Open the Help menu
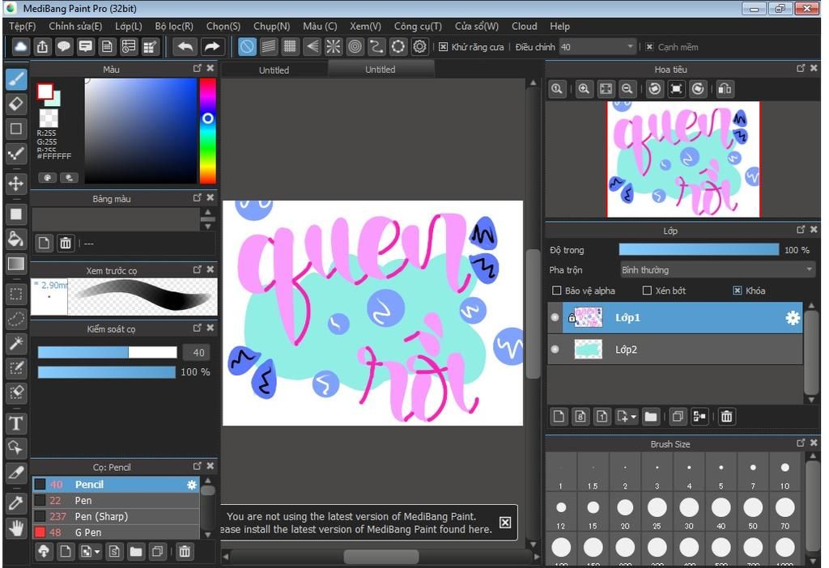Screen dimensions: 829x568 point(559,27)
